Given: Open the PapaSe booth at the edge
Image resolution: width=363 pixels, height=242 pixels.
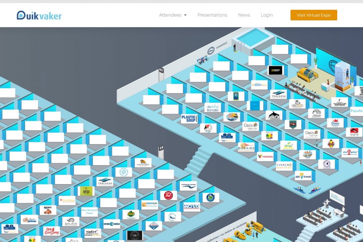Looking at the screenshot, I should point(356,111).
